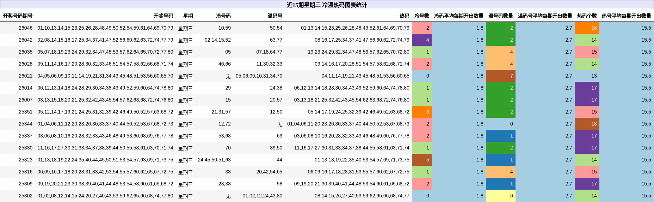Click cold numbers cell 无 in row 26021
Image resolution: width=654 pixels, height=202 pixels.
228,76
